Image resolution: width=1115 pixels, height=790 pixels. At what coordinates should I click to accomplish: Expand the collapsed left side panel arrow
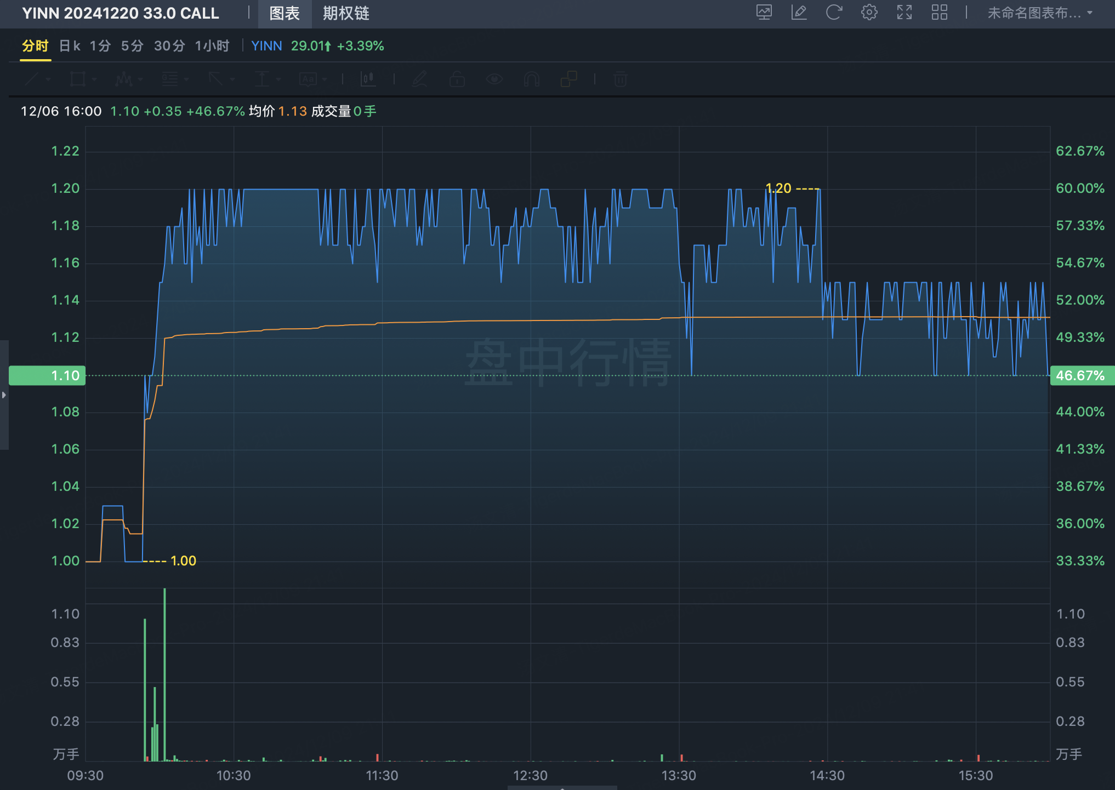tap(4, 394)
